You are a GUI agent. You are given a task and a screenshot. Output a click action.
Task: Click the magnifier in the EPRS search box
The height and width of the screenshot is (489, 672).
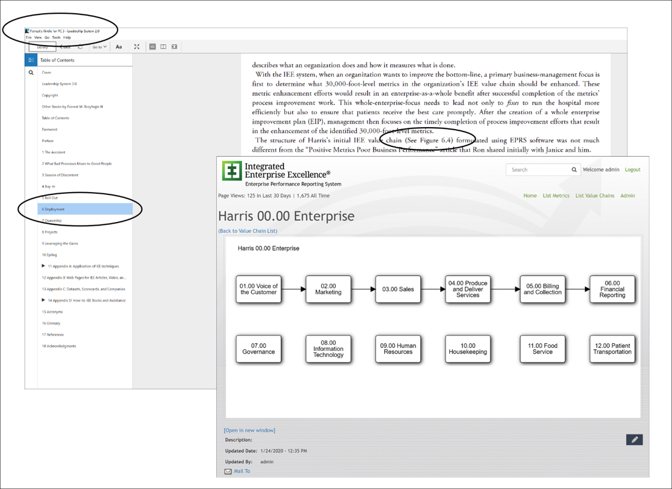574,170
